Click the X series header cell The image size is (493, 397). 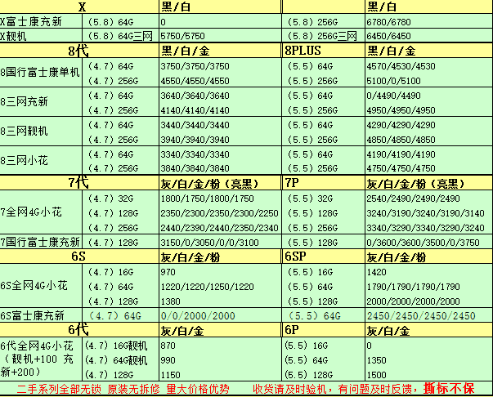[x=80, y=7]
